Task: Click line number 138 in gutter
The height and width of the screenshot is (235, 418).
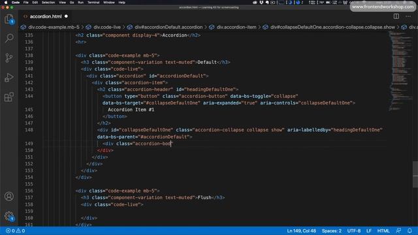Action: click(x=29, y=55)
